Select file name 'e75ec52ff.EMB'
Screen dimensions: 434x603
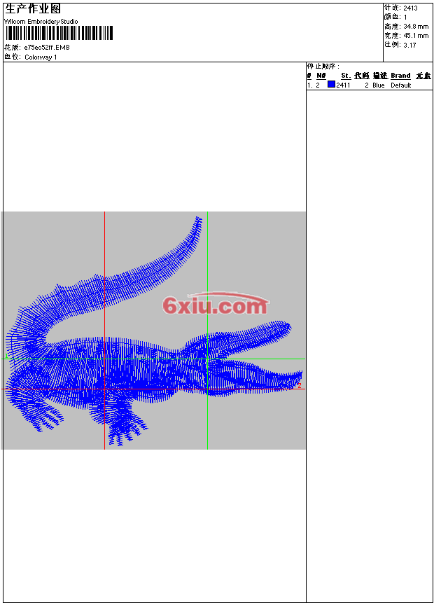(x=47, y=48)
